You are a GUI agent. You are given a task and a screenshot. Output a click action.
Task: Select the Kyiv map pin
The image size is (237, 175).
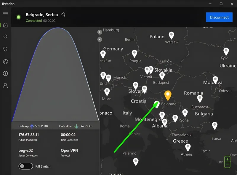pyautogui.click(x=226, y=51)
